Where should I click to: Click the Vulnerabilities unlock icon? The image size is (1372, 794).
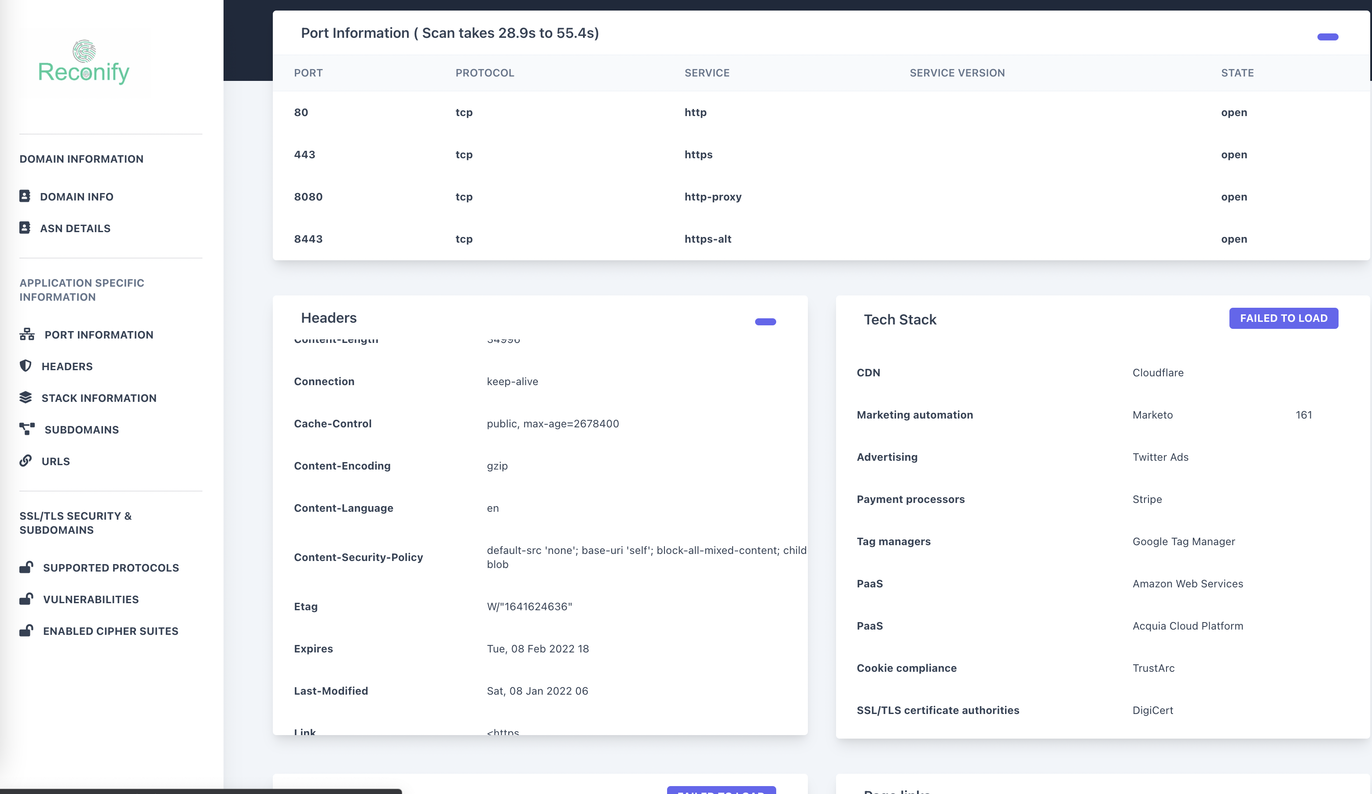pos(26,599)
